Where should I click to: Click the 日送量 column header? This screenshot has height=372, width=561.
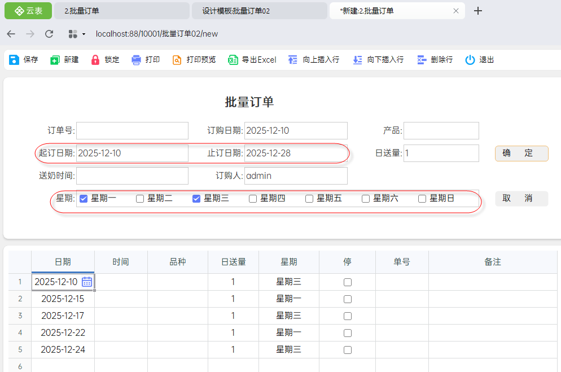233,262
